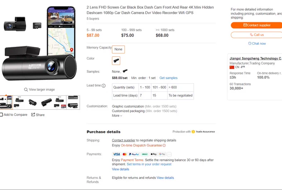Select the None memory capacity option
The image size is (282, 190).
coord(118,49)
